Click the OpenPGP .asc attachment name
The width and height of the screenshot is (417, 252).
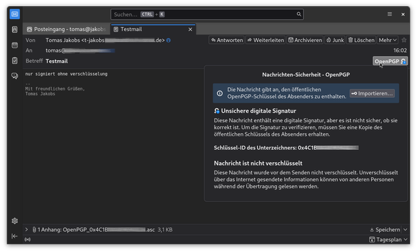click(x=109, y=230)
